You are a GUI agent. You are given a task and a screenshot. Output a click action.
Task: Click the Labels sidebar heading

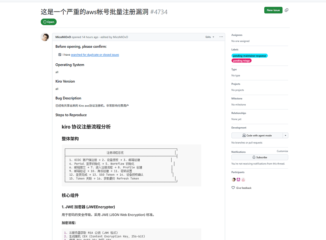pyautogui.click(x=235, y=50)
